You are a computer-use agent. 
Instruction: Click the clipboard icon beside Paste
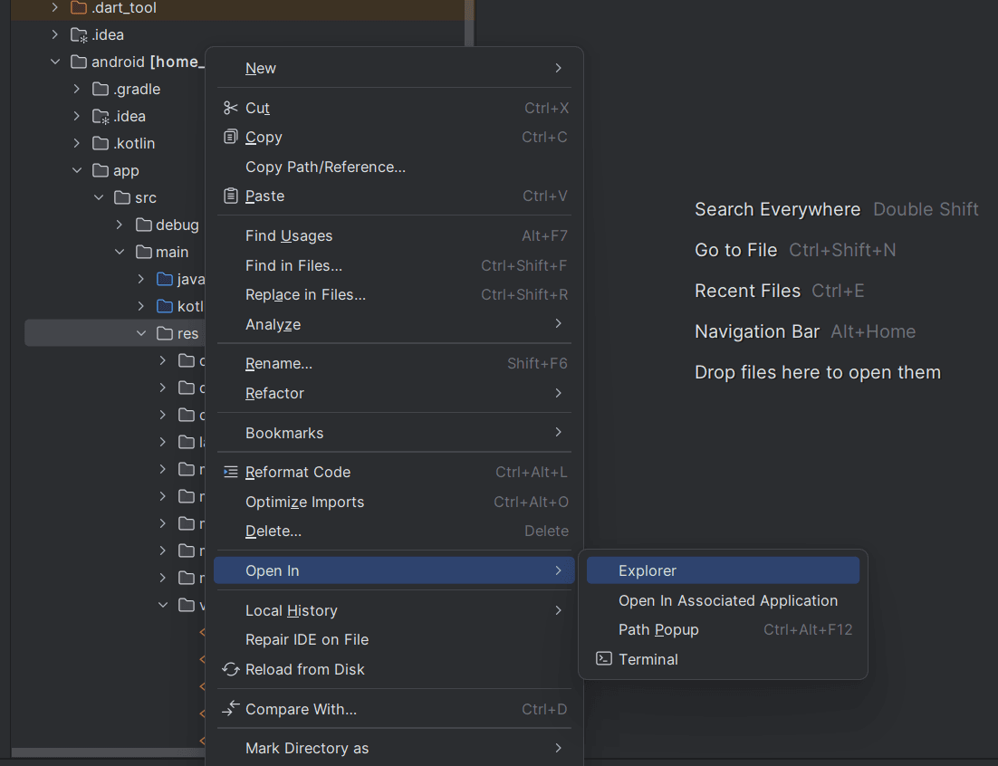(229, 196)
